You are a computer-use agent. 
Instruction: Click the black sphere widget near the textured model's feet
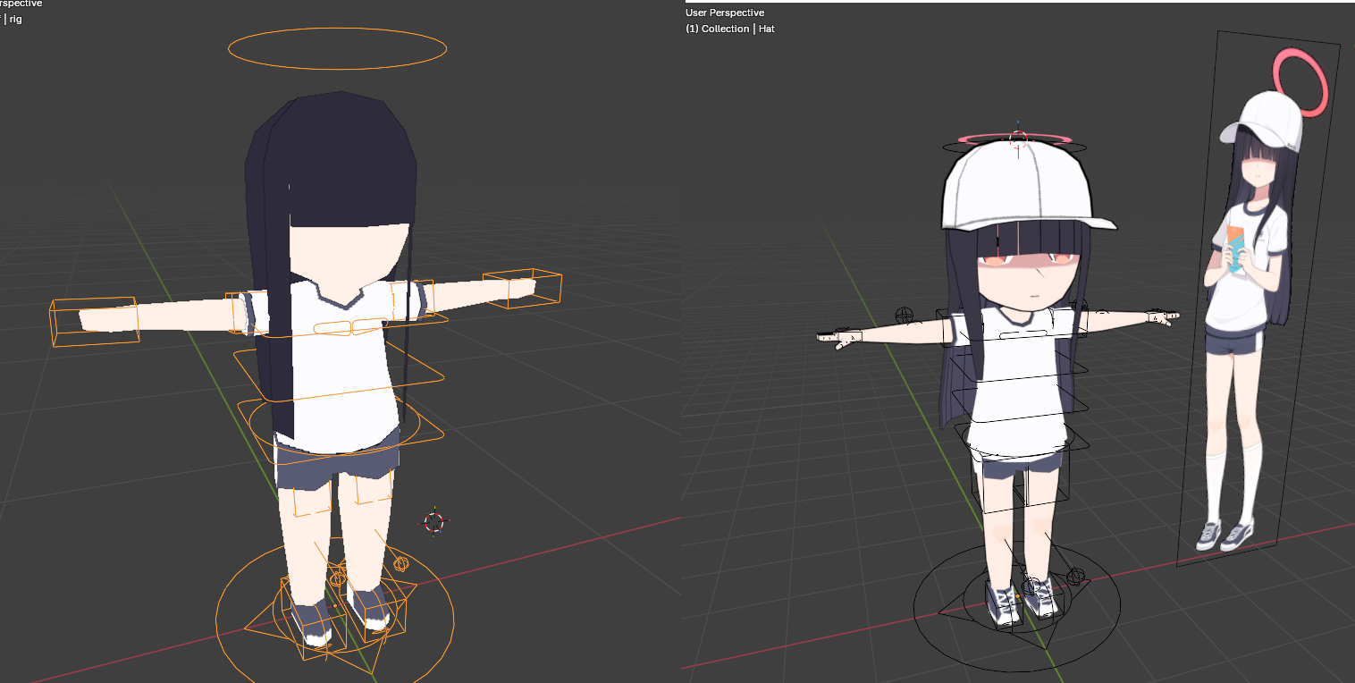coord(1075,576)
